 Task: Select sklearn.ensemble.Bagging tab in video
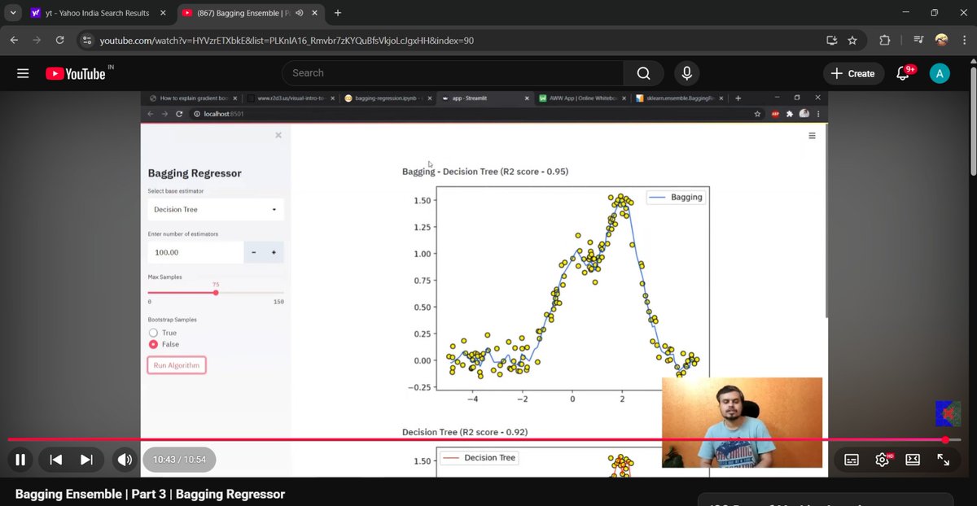[678, 98]
